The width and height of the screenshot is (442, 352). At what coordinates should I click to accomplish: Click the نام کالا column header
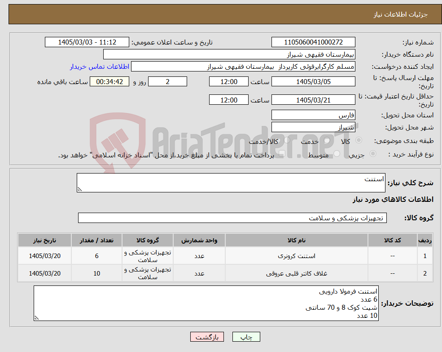coord(297,240)
